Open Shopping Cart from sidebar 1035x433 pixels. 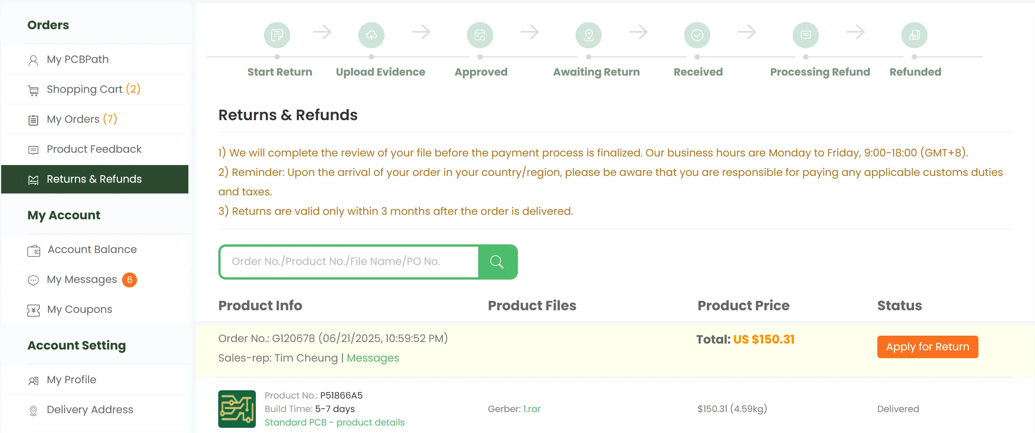point(84,89)
